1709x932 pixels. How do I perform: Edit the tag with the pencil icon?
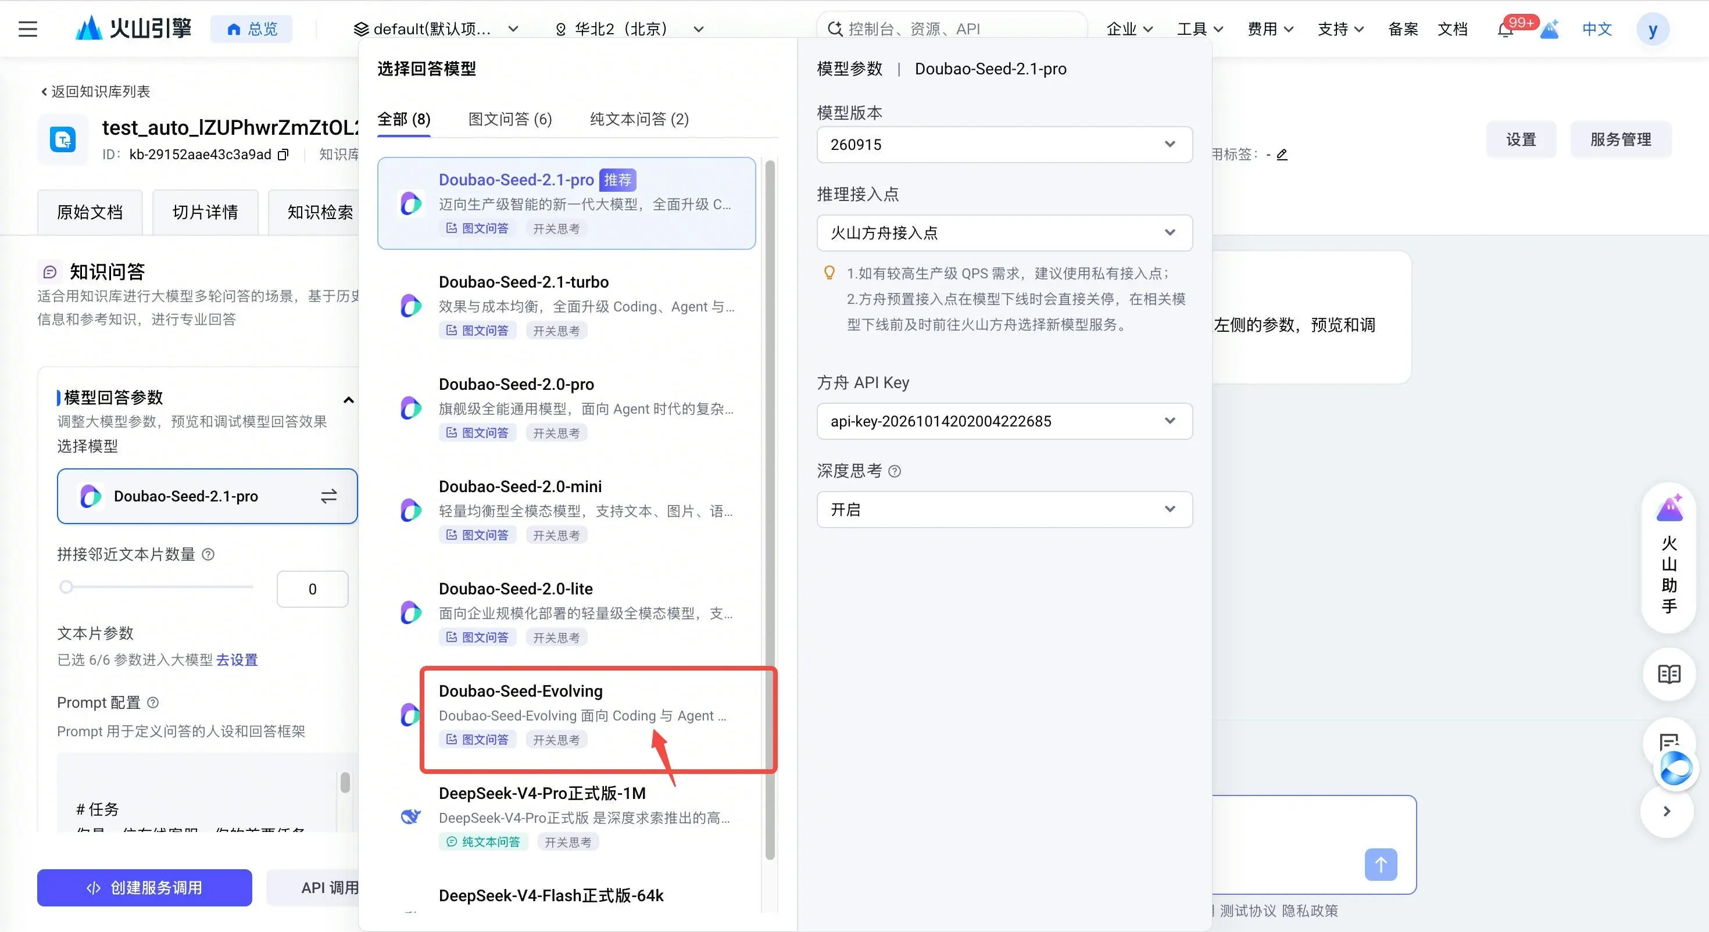click(x=1282, y=155)
